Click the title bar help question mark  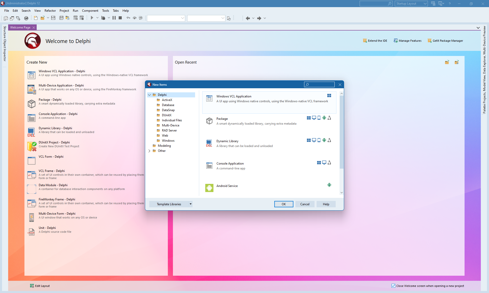450,4
